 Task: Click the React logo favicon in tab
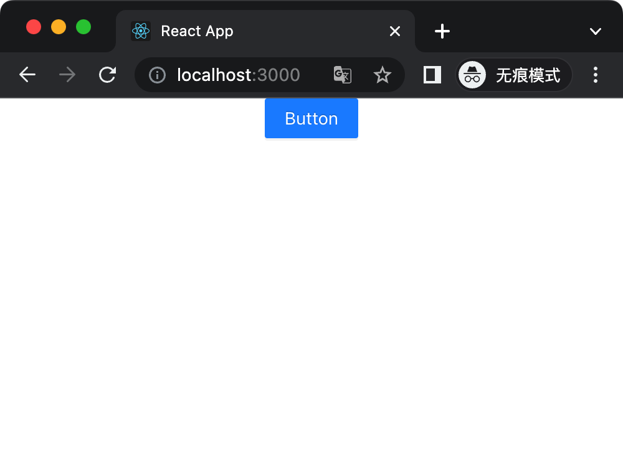[x=141, y=31]
